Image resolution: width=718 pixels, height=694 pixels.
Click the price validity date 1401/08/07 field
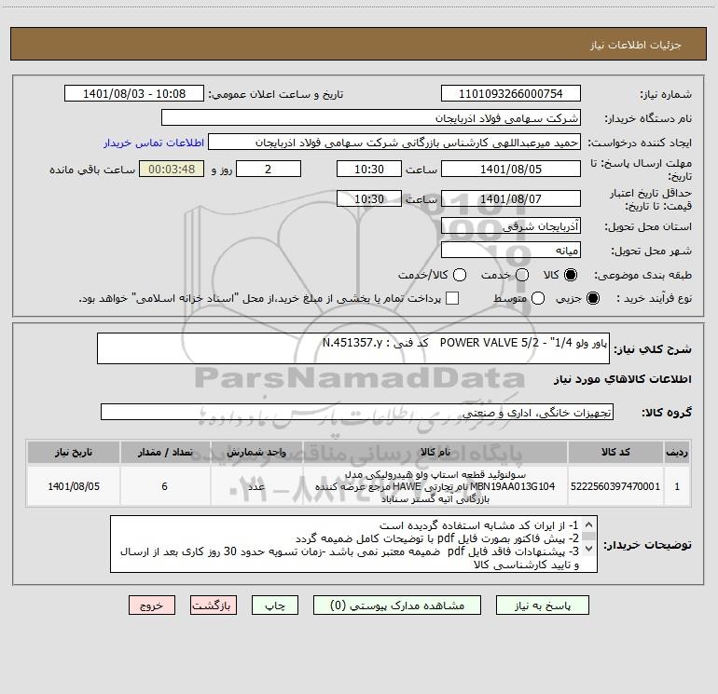511,198
